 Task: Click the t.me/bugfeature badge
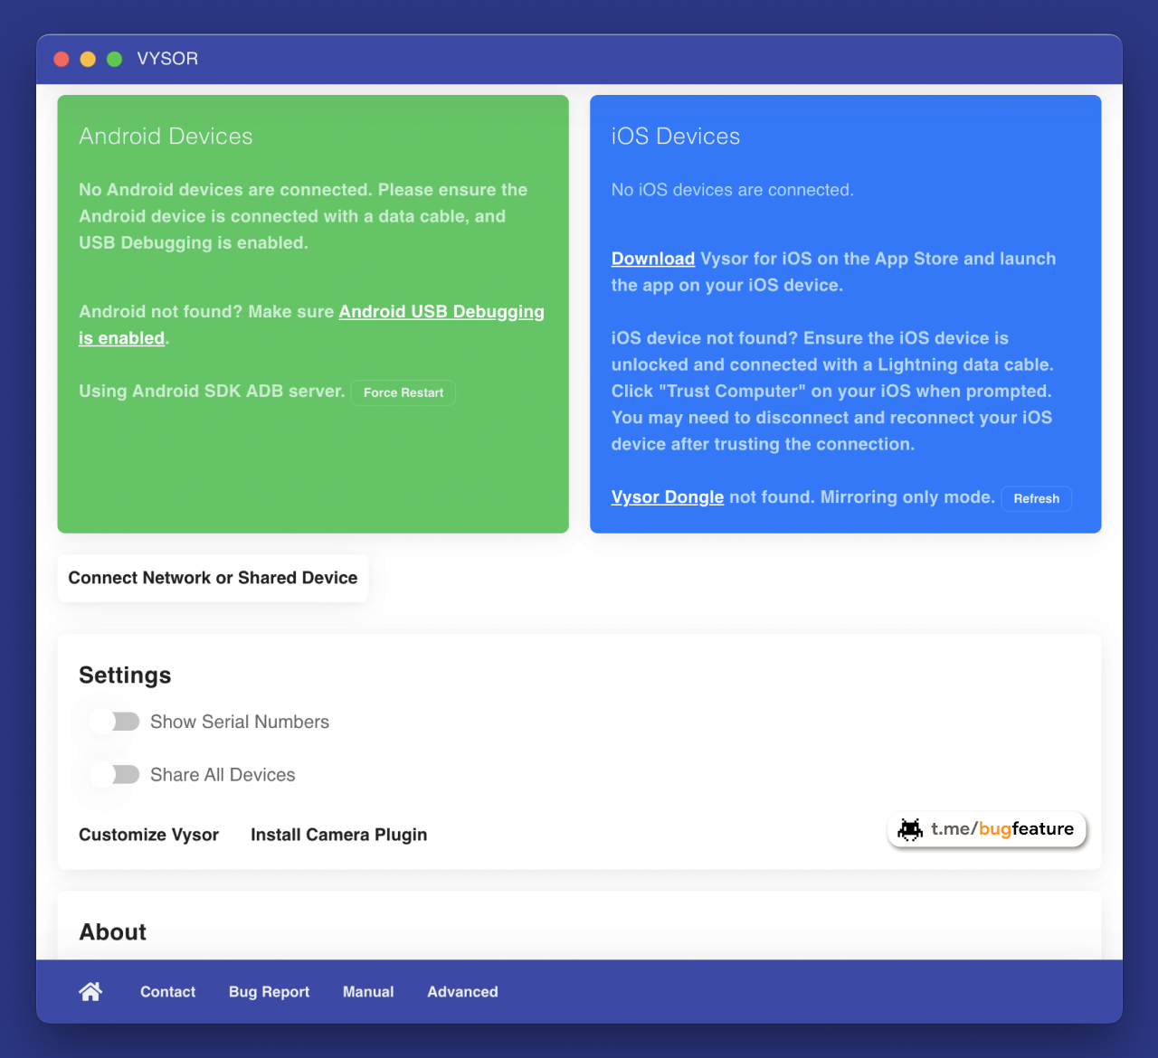coord(986,829)
